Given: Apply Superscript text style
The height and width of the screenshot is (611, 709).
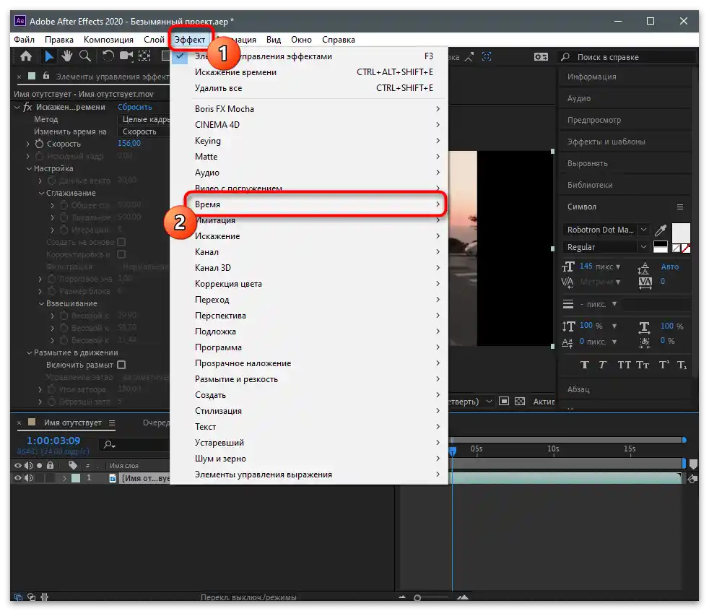Looking at the screenshot, I should coord(664,365).
